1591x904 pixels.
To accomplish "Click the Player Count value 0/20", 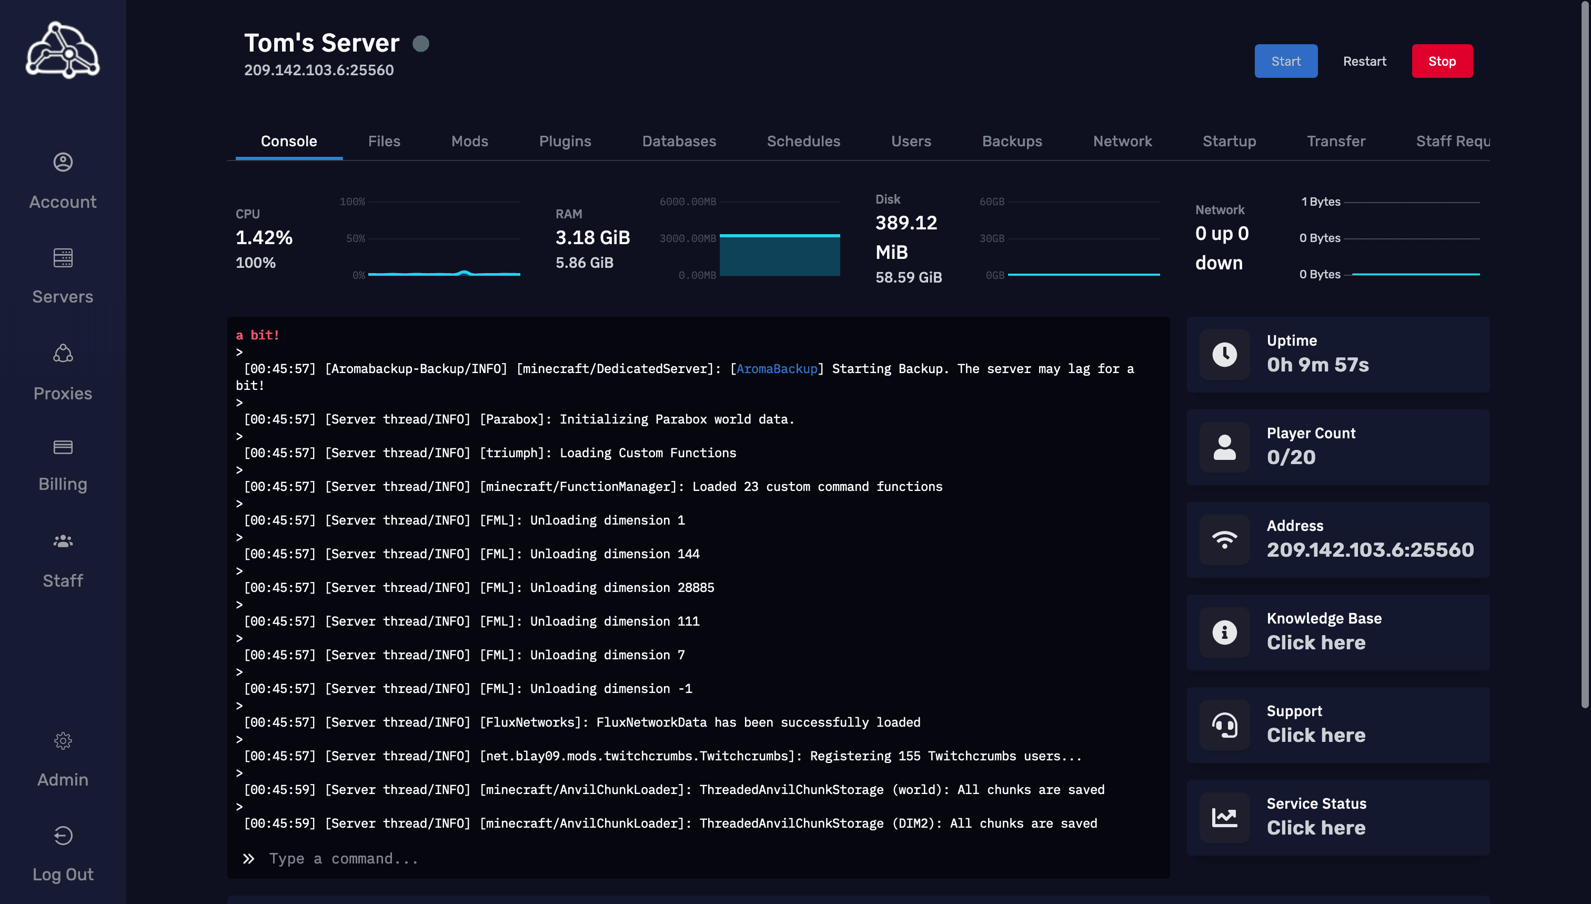I will (1291, 457).
